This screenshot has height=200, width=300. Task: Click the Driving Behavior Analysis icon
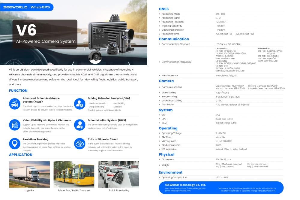click(x=79, y=104)
